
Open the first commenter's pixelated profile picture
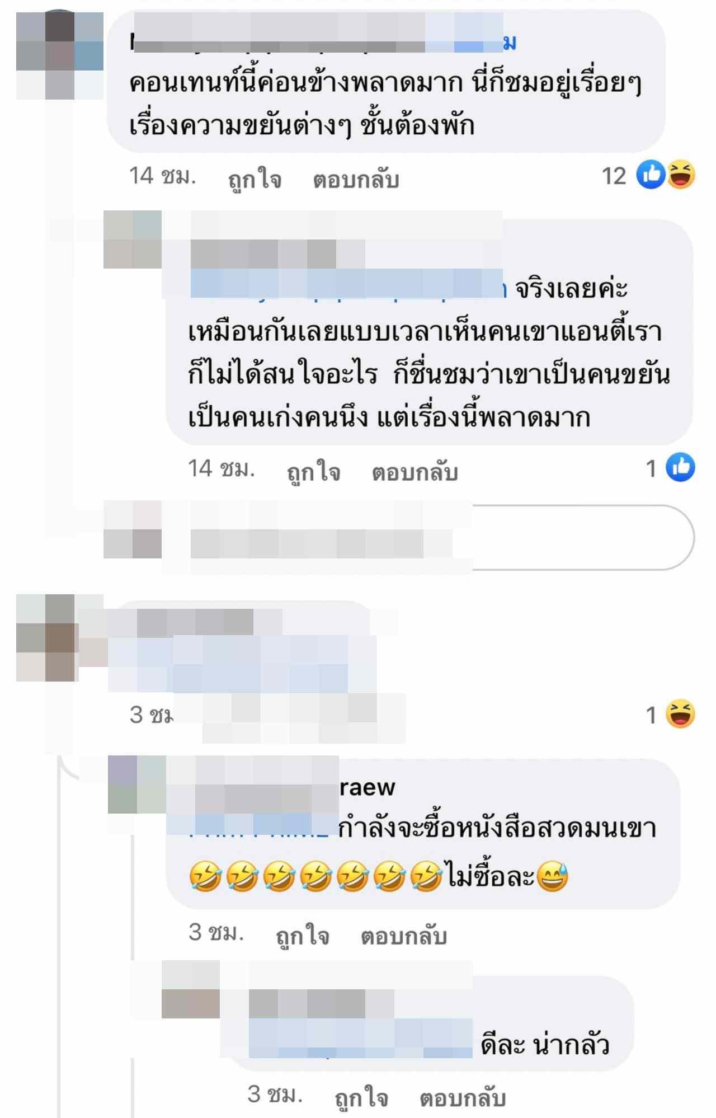(60, 55)
